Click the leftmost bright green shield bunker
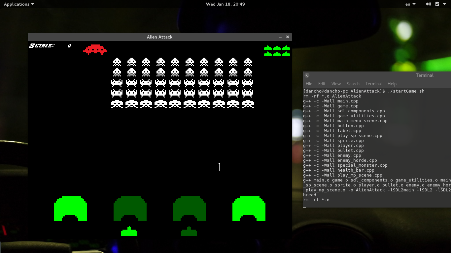451x253 pixels. click(71, 209)
